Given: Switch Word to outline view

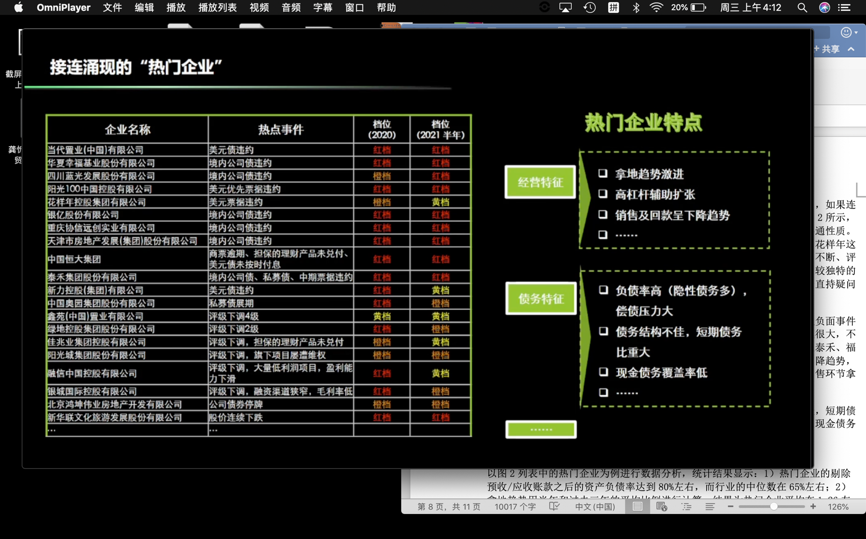Looking at the screenshot, I should point(686,506).
